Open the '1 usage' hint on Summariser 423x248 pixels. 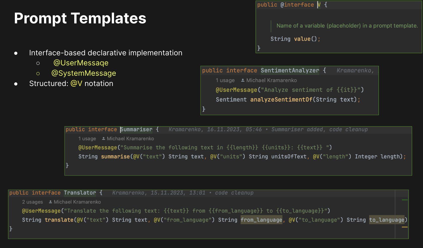click(x=87, y=138)
